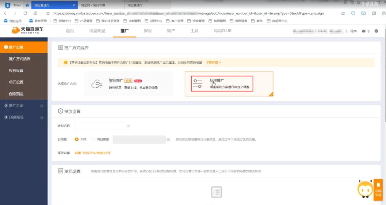Bookmark page using the star icon
The image size is (386, 205).
[48, 13]
